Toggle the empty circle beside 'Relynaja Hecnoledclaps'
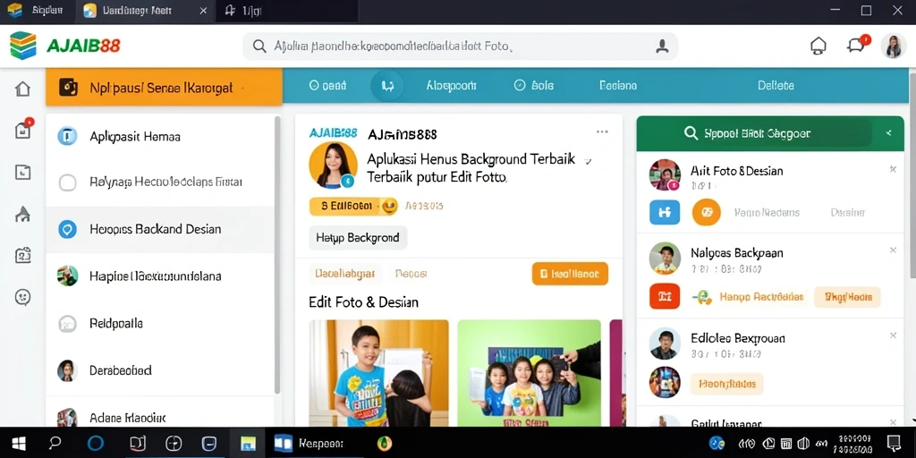 click(x=68, y=182)
